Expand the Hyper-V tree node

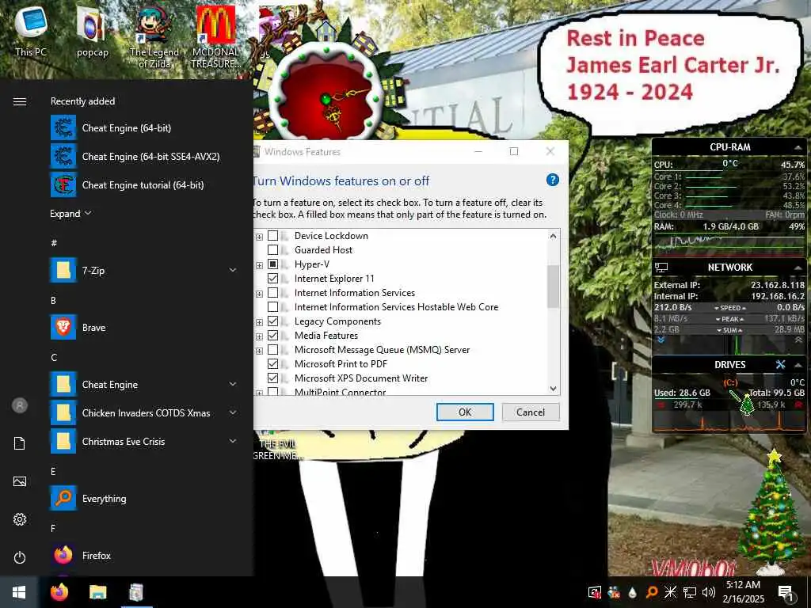point(259,265)
